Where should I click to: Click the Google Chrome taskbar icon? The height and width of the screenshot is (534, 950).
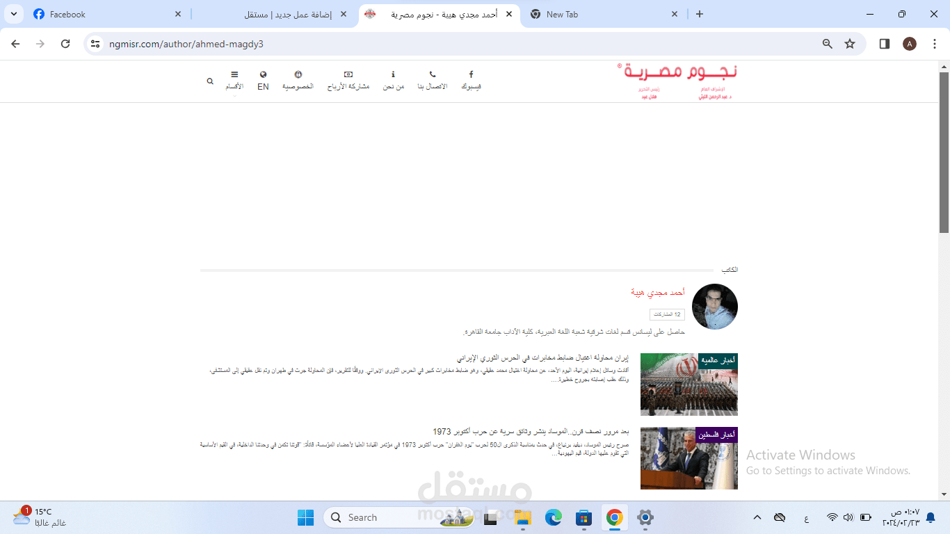[614, 517]
